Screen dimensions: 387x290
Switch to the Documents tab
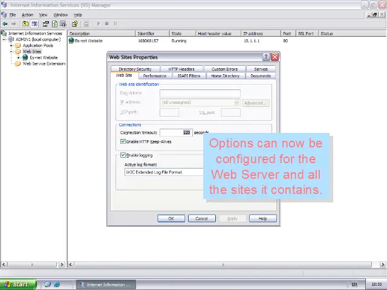point(261,76)
